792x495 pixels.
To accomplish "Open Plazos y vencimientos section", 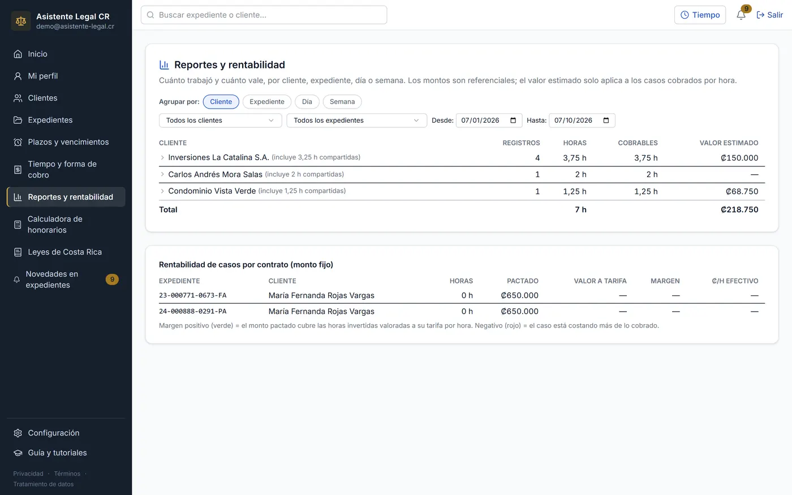I will [66, 143].
